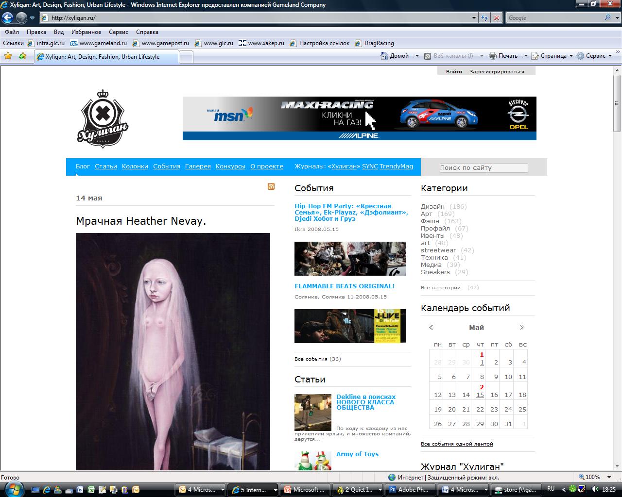Click the Stop loading red X icon

click(497, 18)
